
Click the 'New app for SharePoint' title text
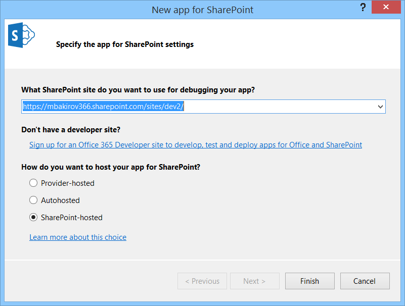click(202, 10)
